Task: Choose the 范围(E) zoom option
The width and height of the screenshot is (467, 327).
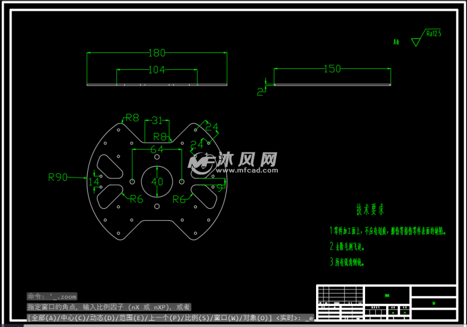Action: tap(131, 318)
